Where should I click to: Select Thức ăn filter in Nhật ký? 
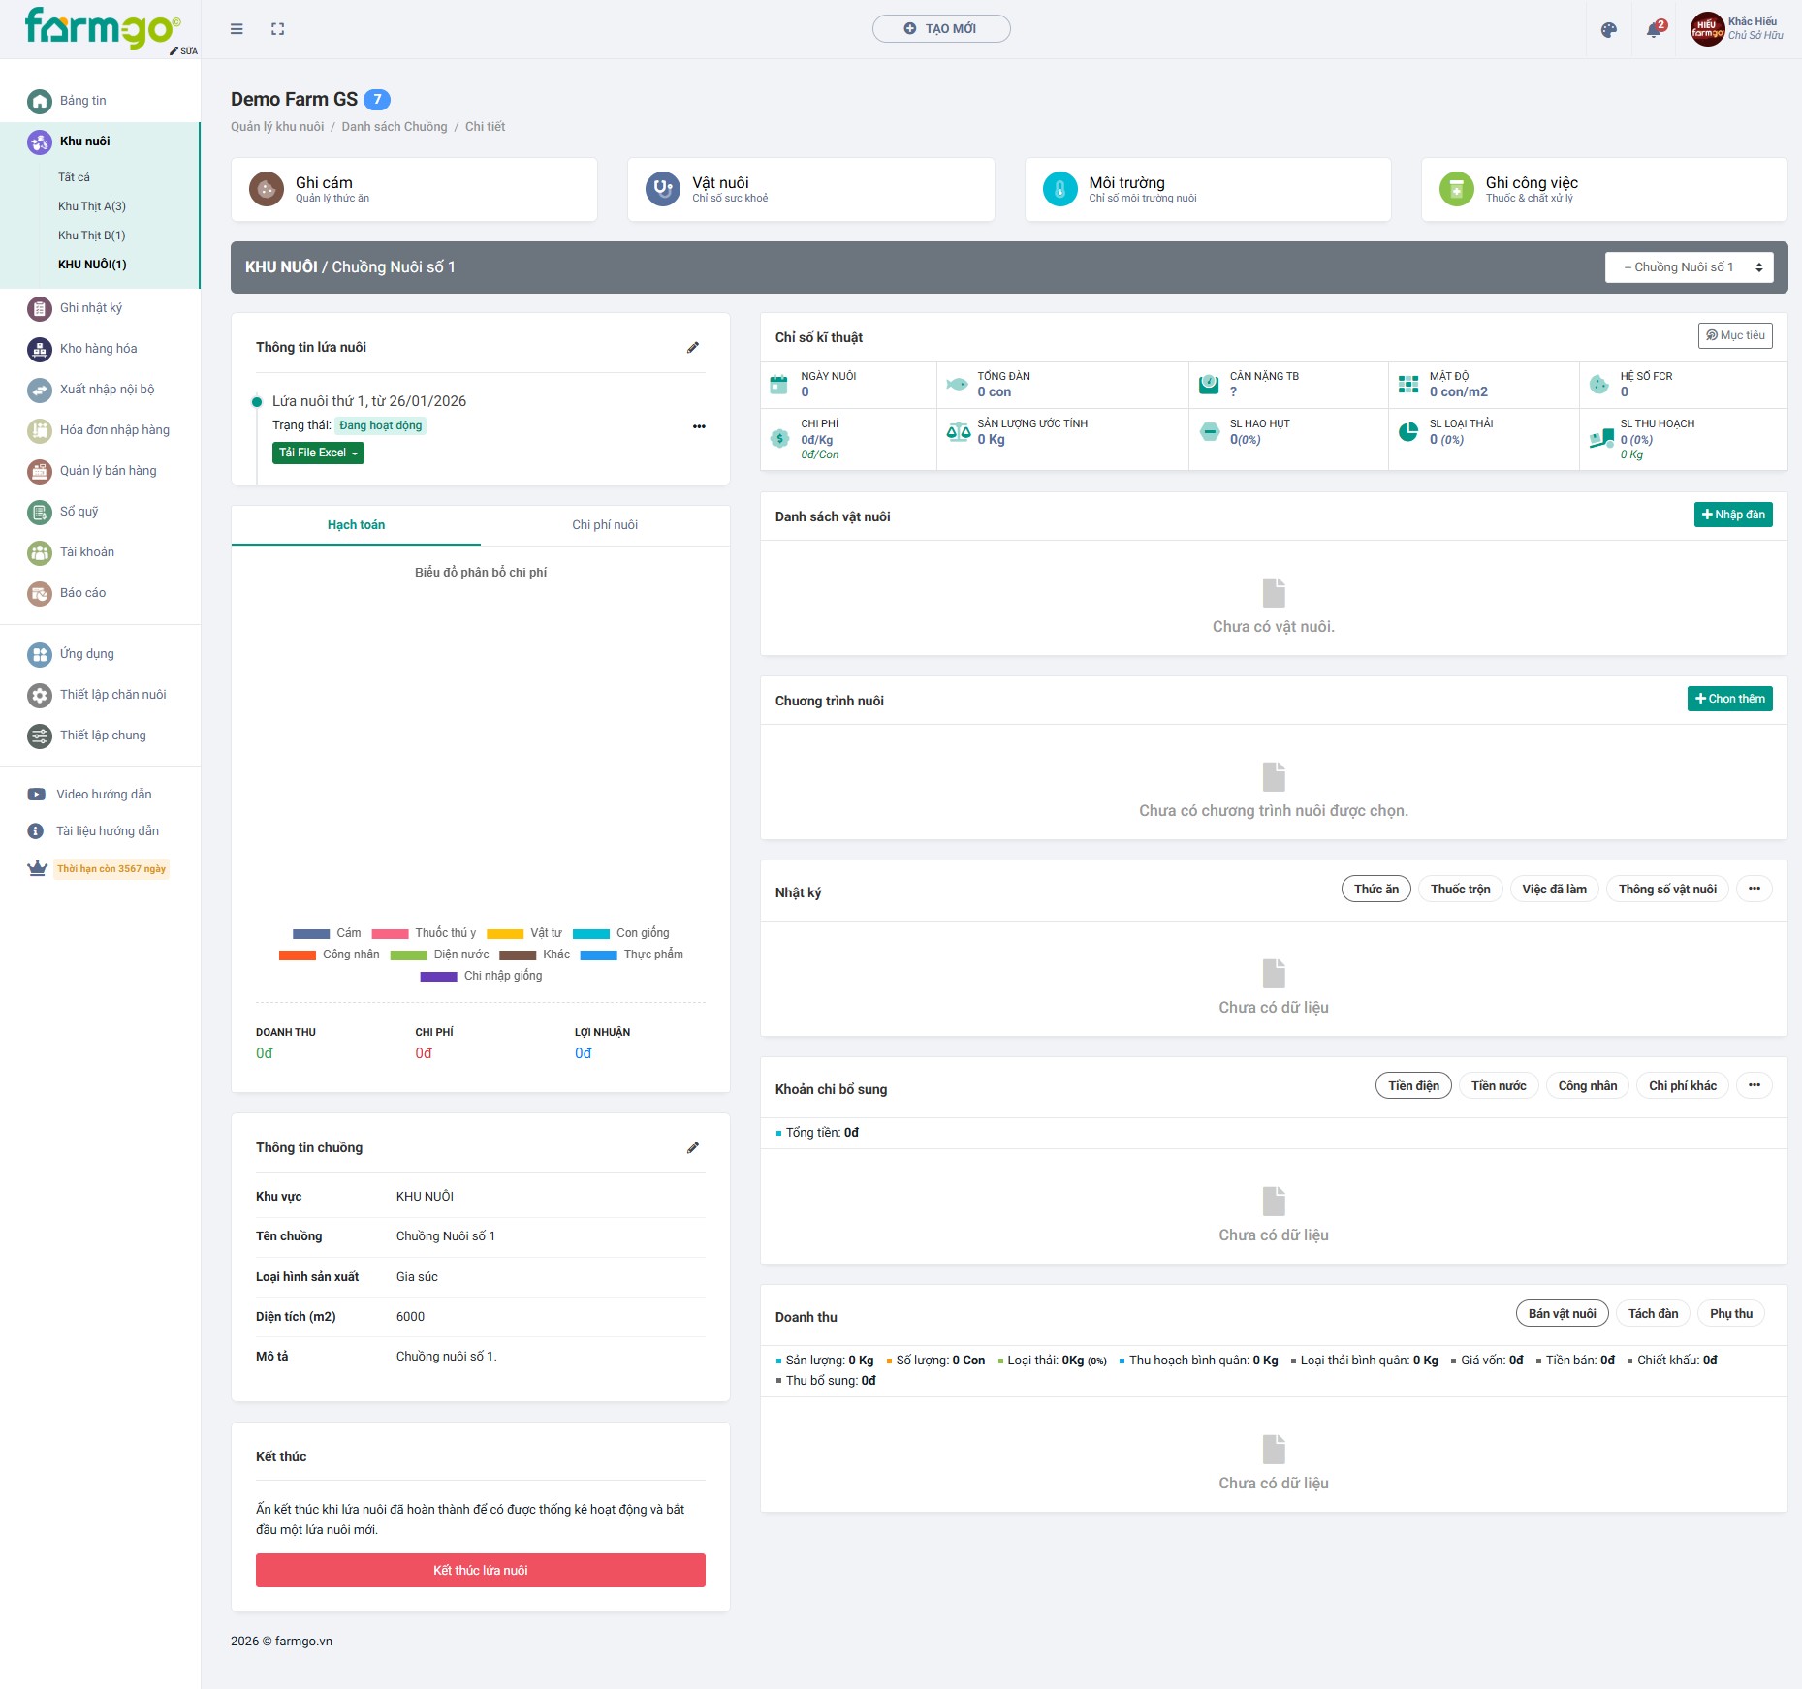tap(1375, 890)
